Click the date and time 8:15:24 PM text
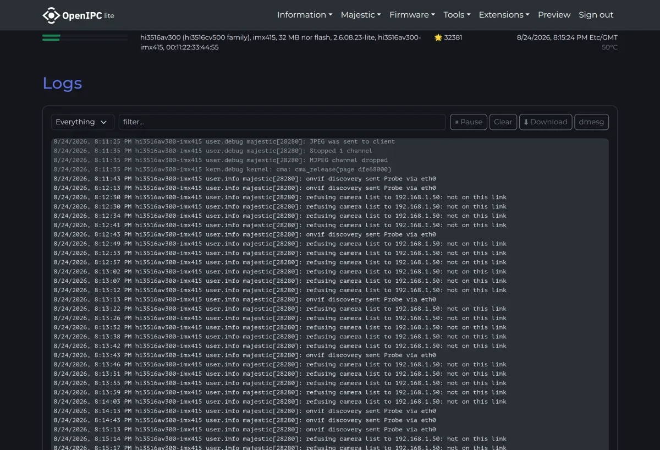The width and height of the screenshot is (660, 450). coord(567,37)
